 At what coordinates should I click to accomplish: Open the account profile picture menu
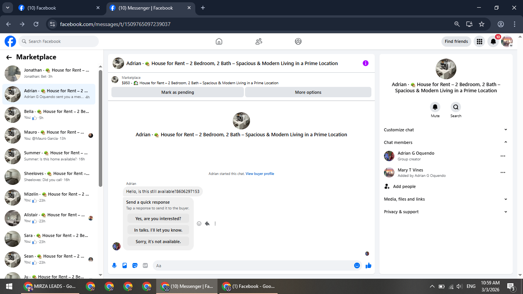click(x=507, y=41)
